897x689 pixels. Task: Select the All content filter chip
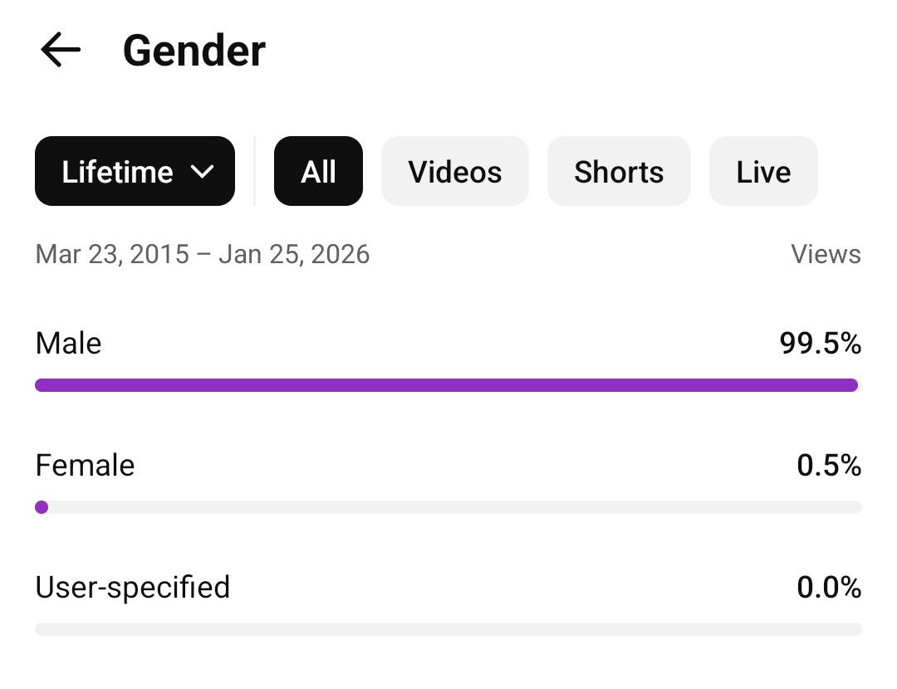pyautogui.click(x=318, y=172)
